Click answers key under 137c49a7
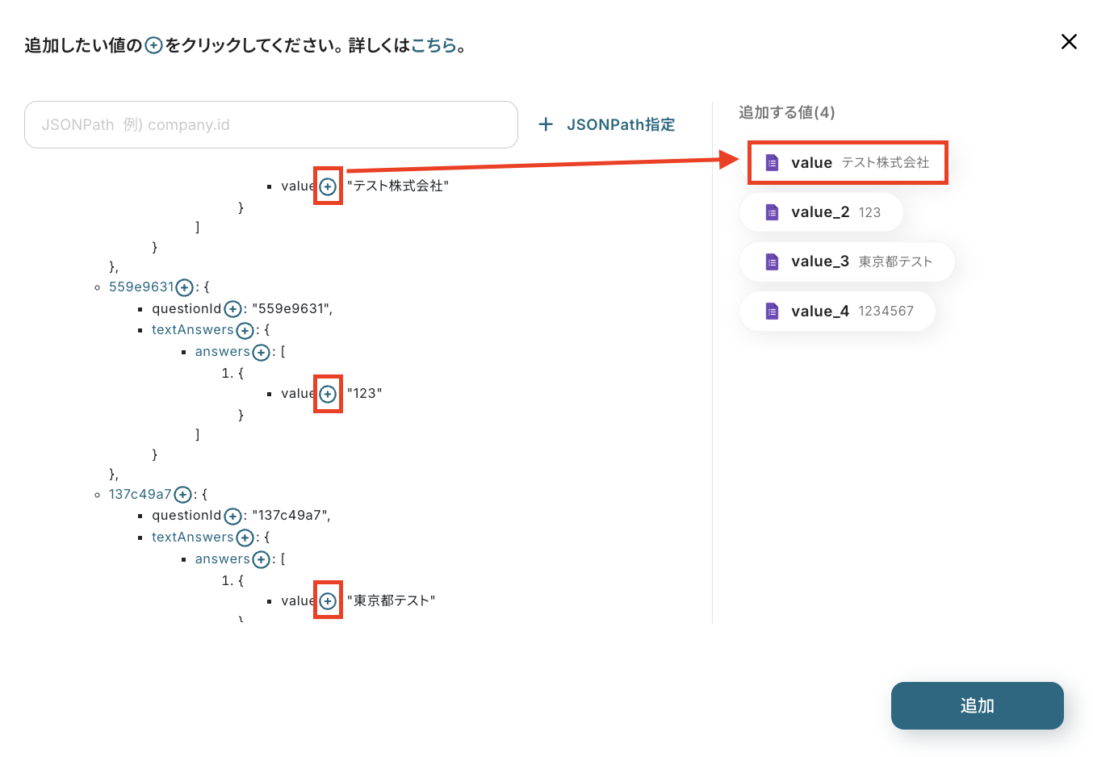The width and height of the screenshot is (1093, 757). pyautogui.click(x=223, y=559)
